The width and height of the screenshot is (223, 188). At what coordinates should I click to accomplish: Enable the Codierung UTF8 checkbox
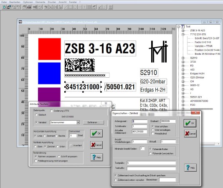pos(51,111)
